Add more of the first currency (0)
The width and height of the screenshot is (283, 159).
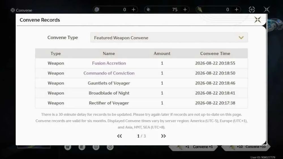click(x=134, y=10)
